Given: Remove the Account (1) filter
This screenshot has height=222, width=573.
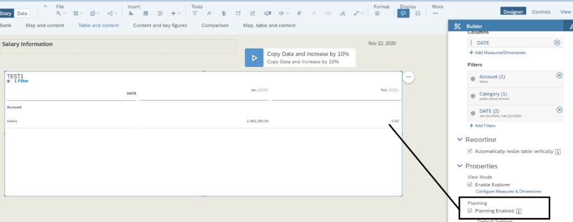Looking at the screenshot, I should click(x=559, y=75).
